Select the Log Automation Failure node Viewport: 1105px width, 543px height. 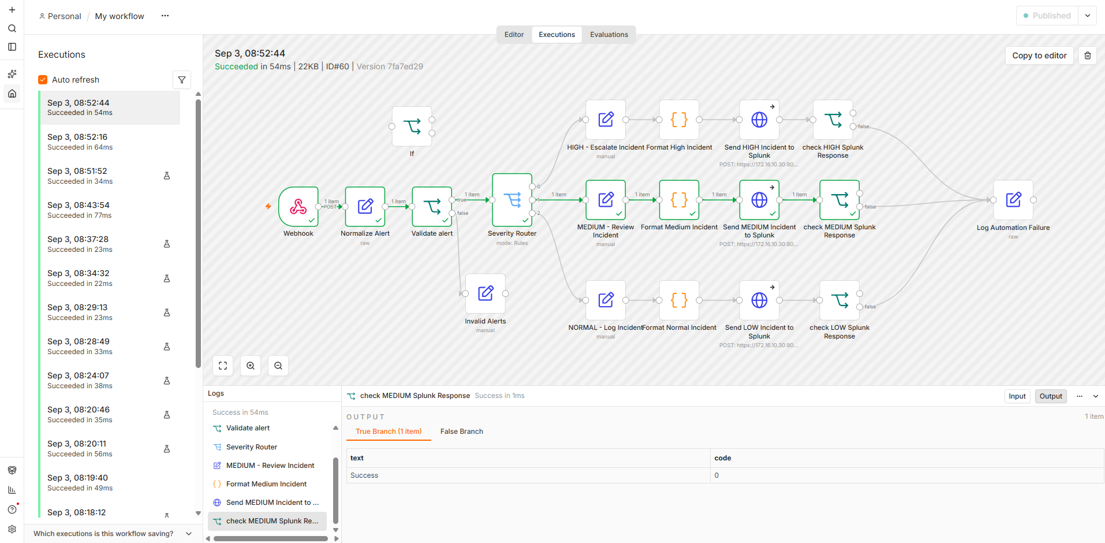pos(1013,200)
